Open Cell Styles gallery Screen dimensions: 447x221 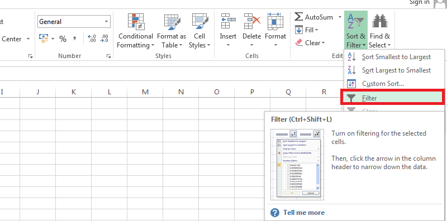pyautogui.click(x=199, y=31)
